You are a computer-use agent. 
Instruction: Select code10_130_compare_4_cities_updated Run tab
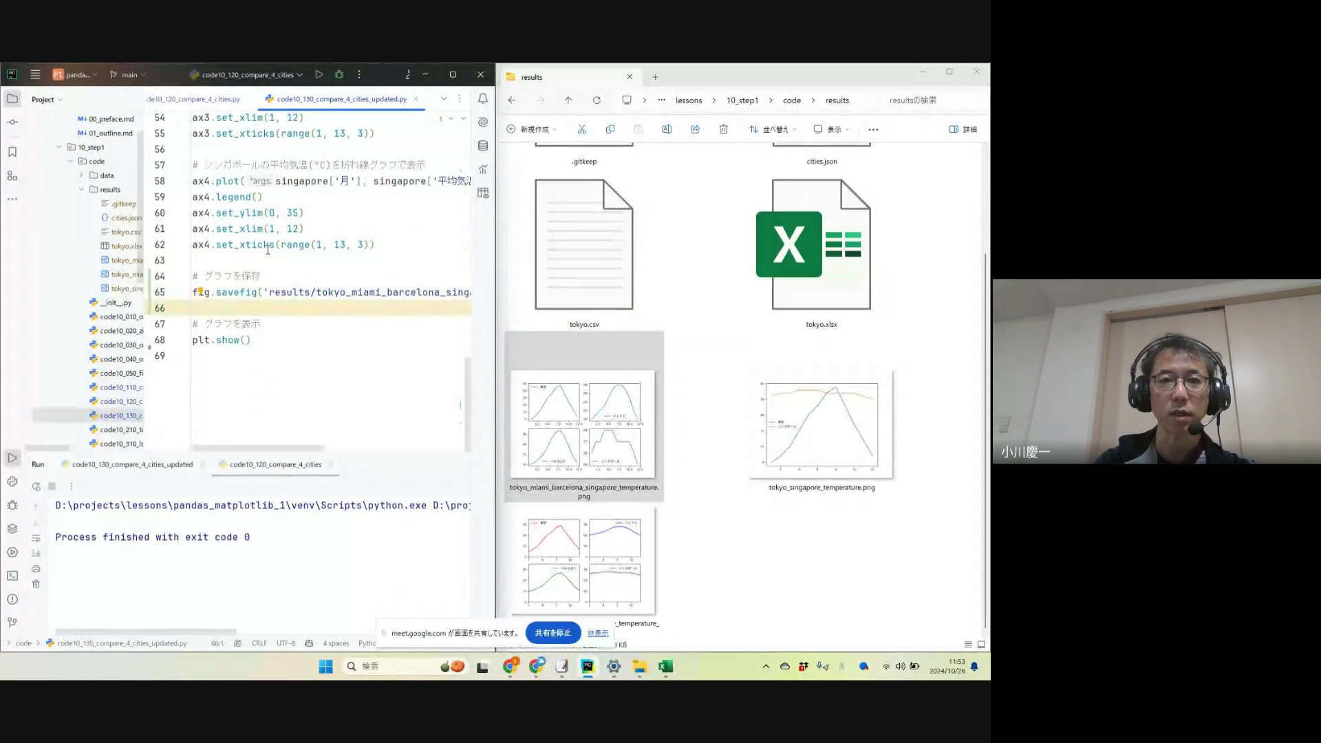[x=132, y=464]
